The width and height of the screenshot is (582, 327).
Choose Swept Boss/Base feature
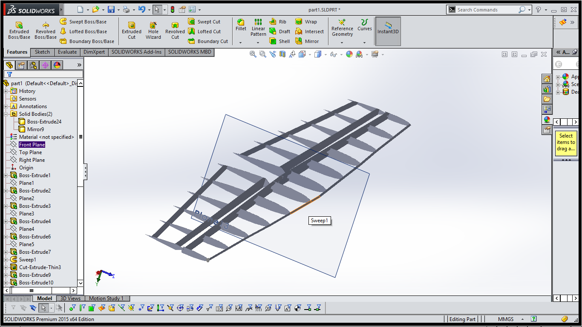[83, 22]
